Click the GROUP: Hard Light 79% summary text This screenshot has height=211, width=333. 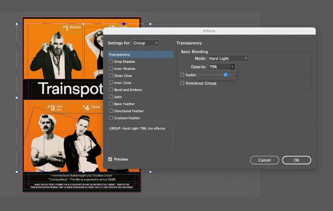[137, 128]
